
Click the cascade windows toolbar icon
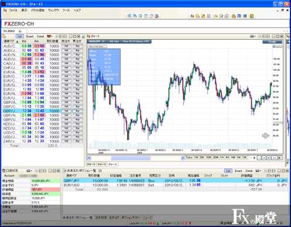(x=135, y=16)
